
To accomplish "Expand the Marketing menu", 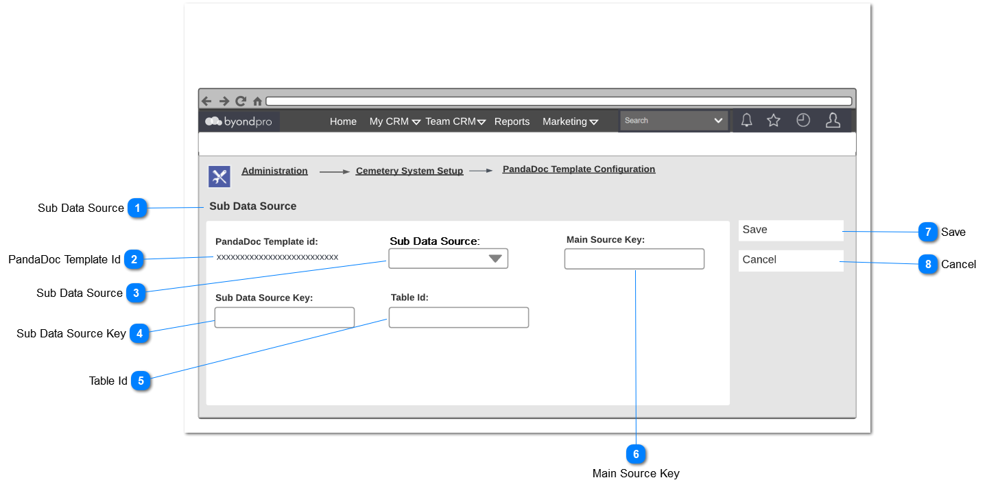I will pyautogui.click(x=570, y=121).
